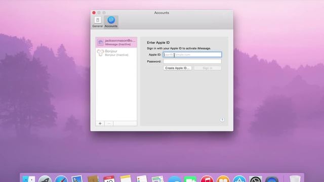
Task: Select the Bonjour account in list
Action: [116, 53]
